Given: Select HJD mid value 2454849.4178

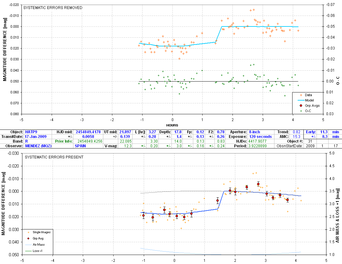Looking at the screenshot, I should (x=88, y=132).
